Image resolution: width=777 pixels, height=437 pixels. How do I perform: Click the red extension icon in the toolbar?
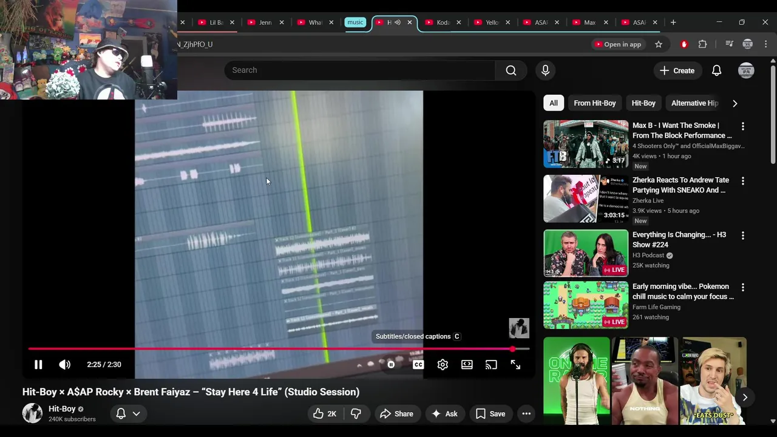[684, 44]
